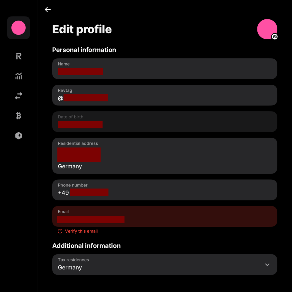Edit the Revtag field
Screen dimensions: 292x292
[x=165, y=95]
